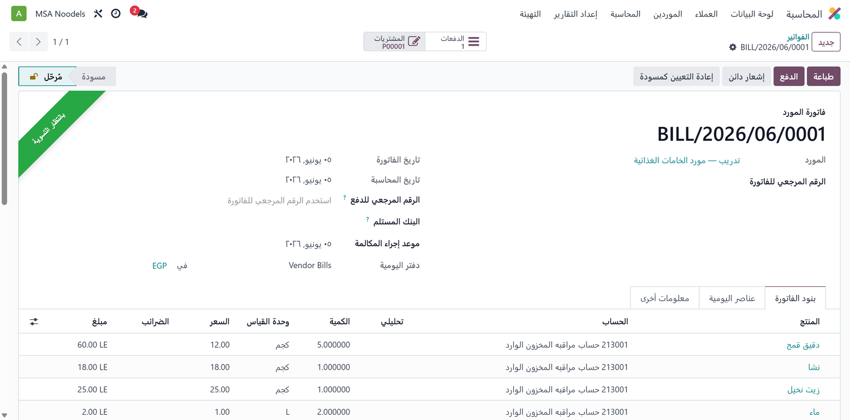Screen dimensions: 850x420
Task: Open the Vendors menu
Action: coord(668,14)
